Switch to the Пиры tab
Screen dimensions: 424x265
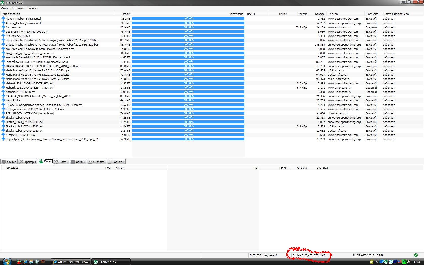[45, 162]
